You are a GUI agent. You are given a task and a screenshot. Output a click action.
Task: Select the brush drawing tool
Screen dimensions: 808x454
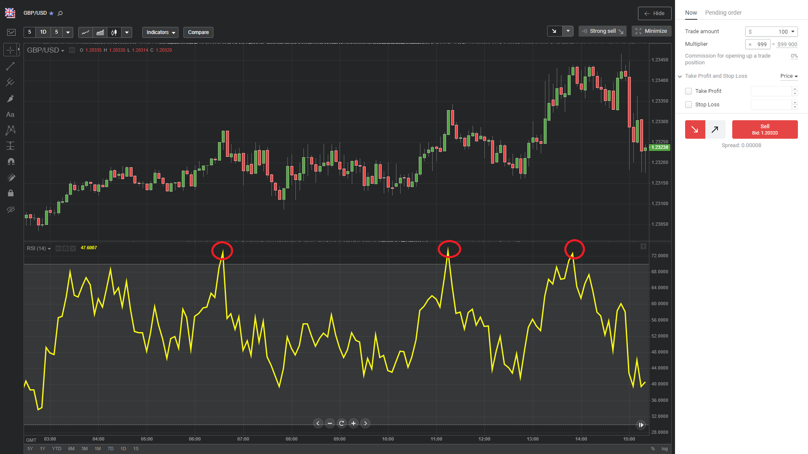pos(11,98)
